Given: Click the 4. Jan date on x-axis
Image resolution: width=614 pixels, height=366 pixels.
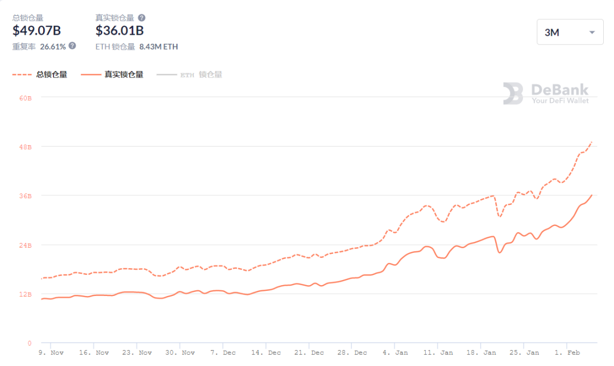Looking at the screenshot, I should point(395,352).
